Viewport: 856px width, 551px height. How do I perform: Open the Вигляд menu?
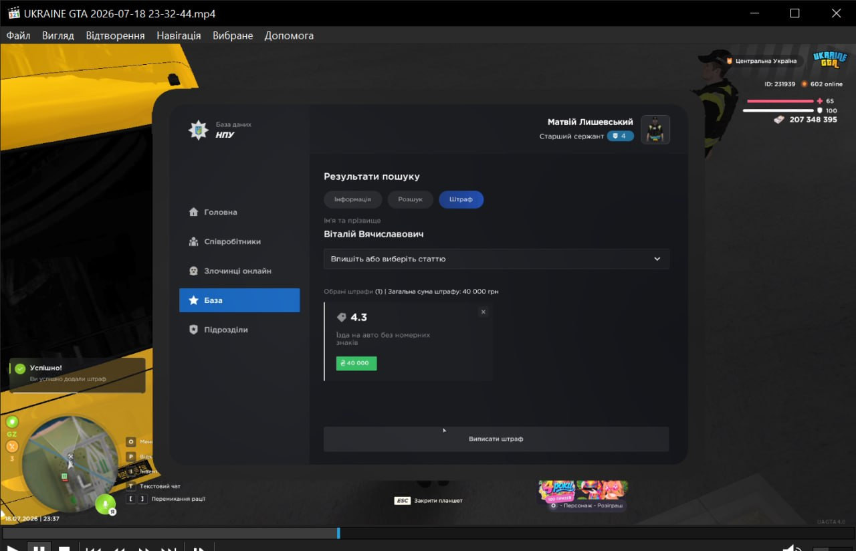(58, 35)
